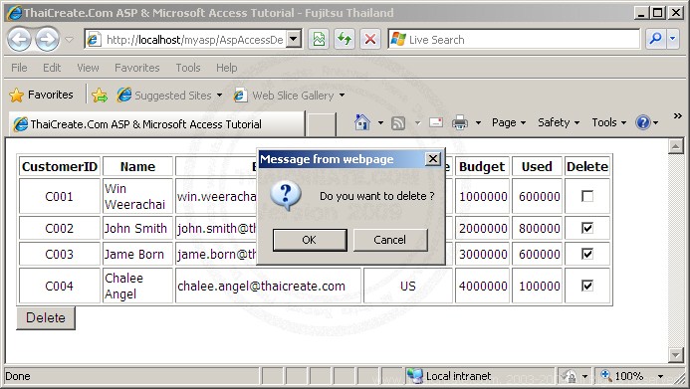Open the Web Slice Gallery dropdown
Image resolution: width=690 pixels, height=389 pixels.
[289, 95]
